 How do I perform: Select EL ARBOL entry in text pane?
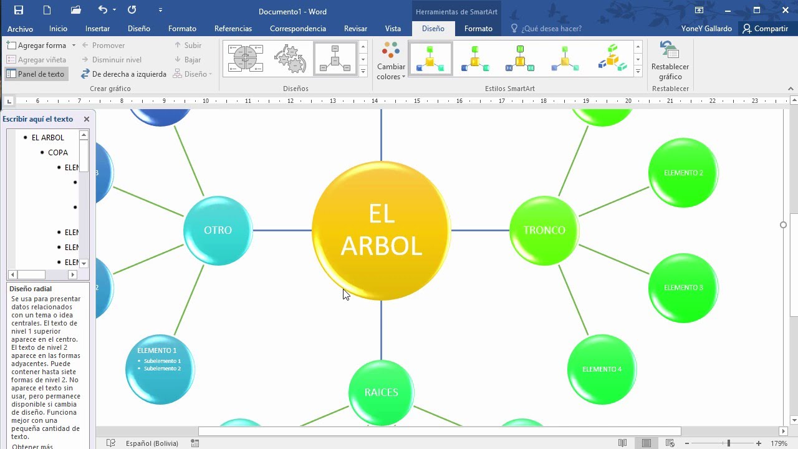coord(48,138)
